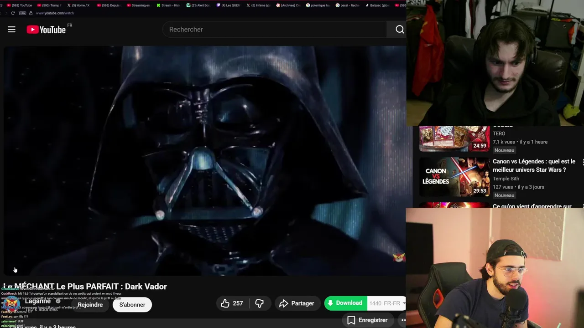Switch to the [Archives] tab
The height and width of the screenshot is (328, 584).
click(288, 5)
